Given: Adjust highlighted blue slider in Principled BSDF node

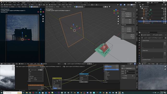Looking at the screenshot, I should coord(112,70).
